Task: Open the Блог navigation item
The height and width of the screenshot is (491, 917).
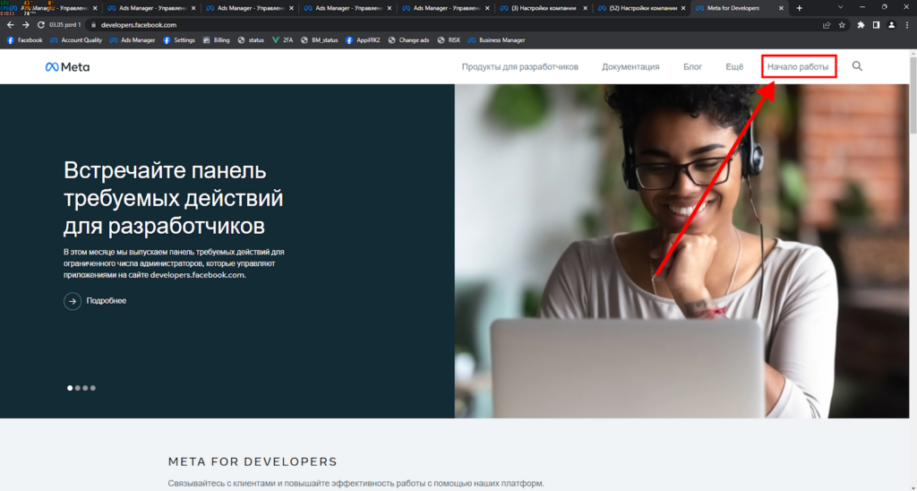Action: pos(692,67)
